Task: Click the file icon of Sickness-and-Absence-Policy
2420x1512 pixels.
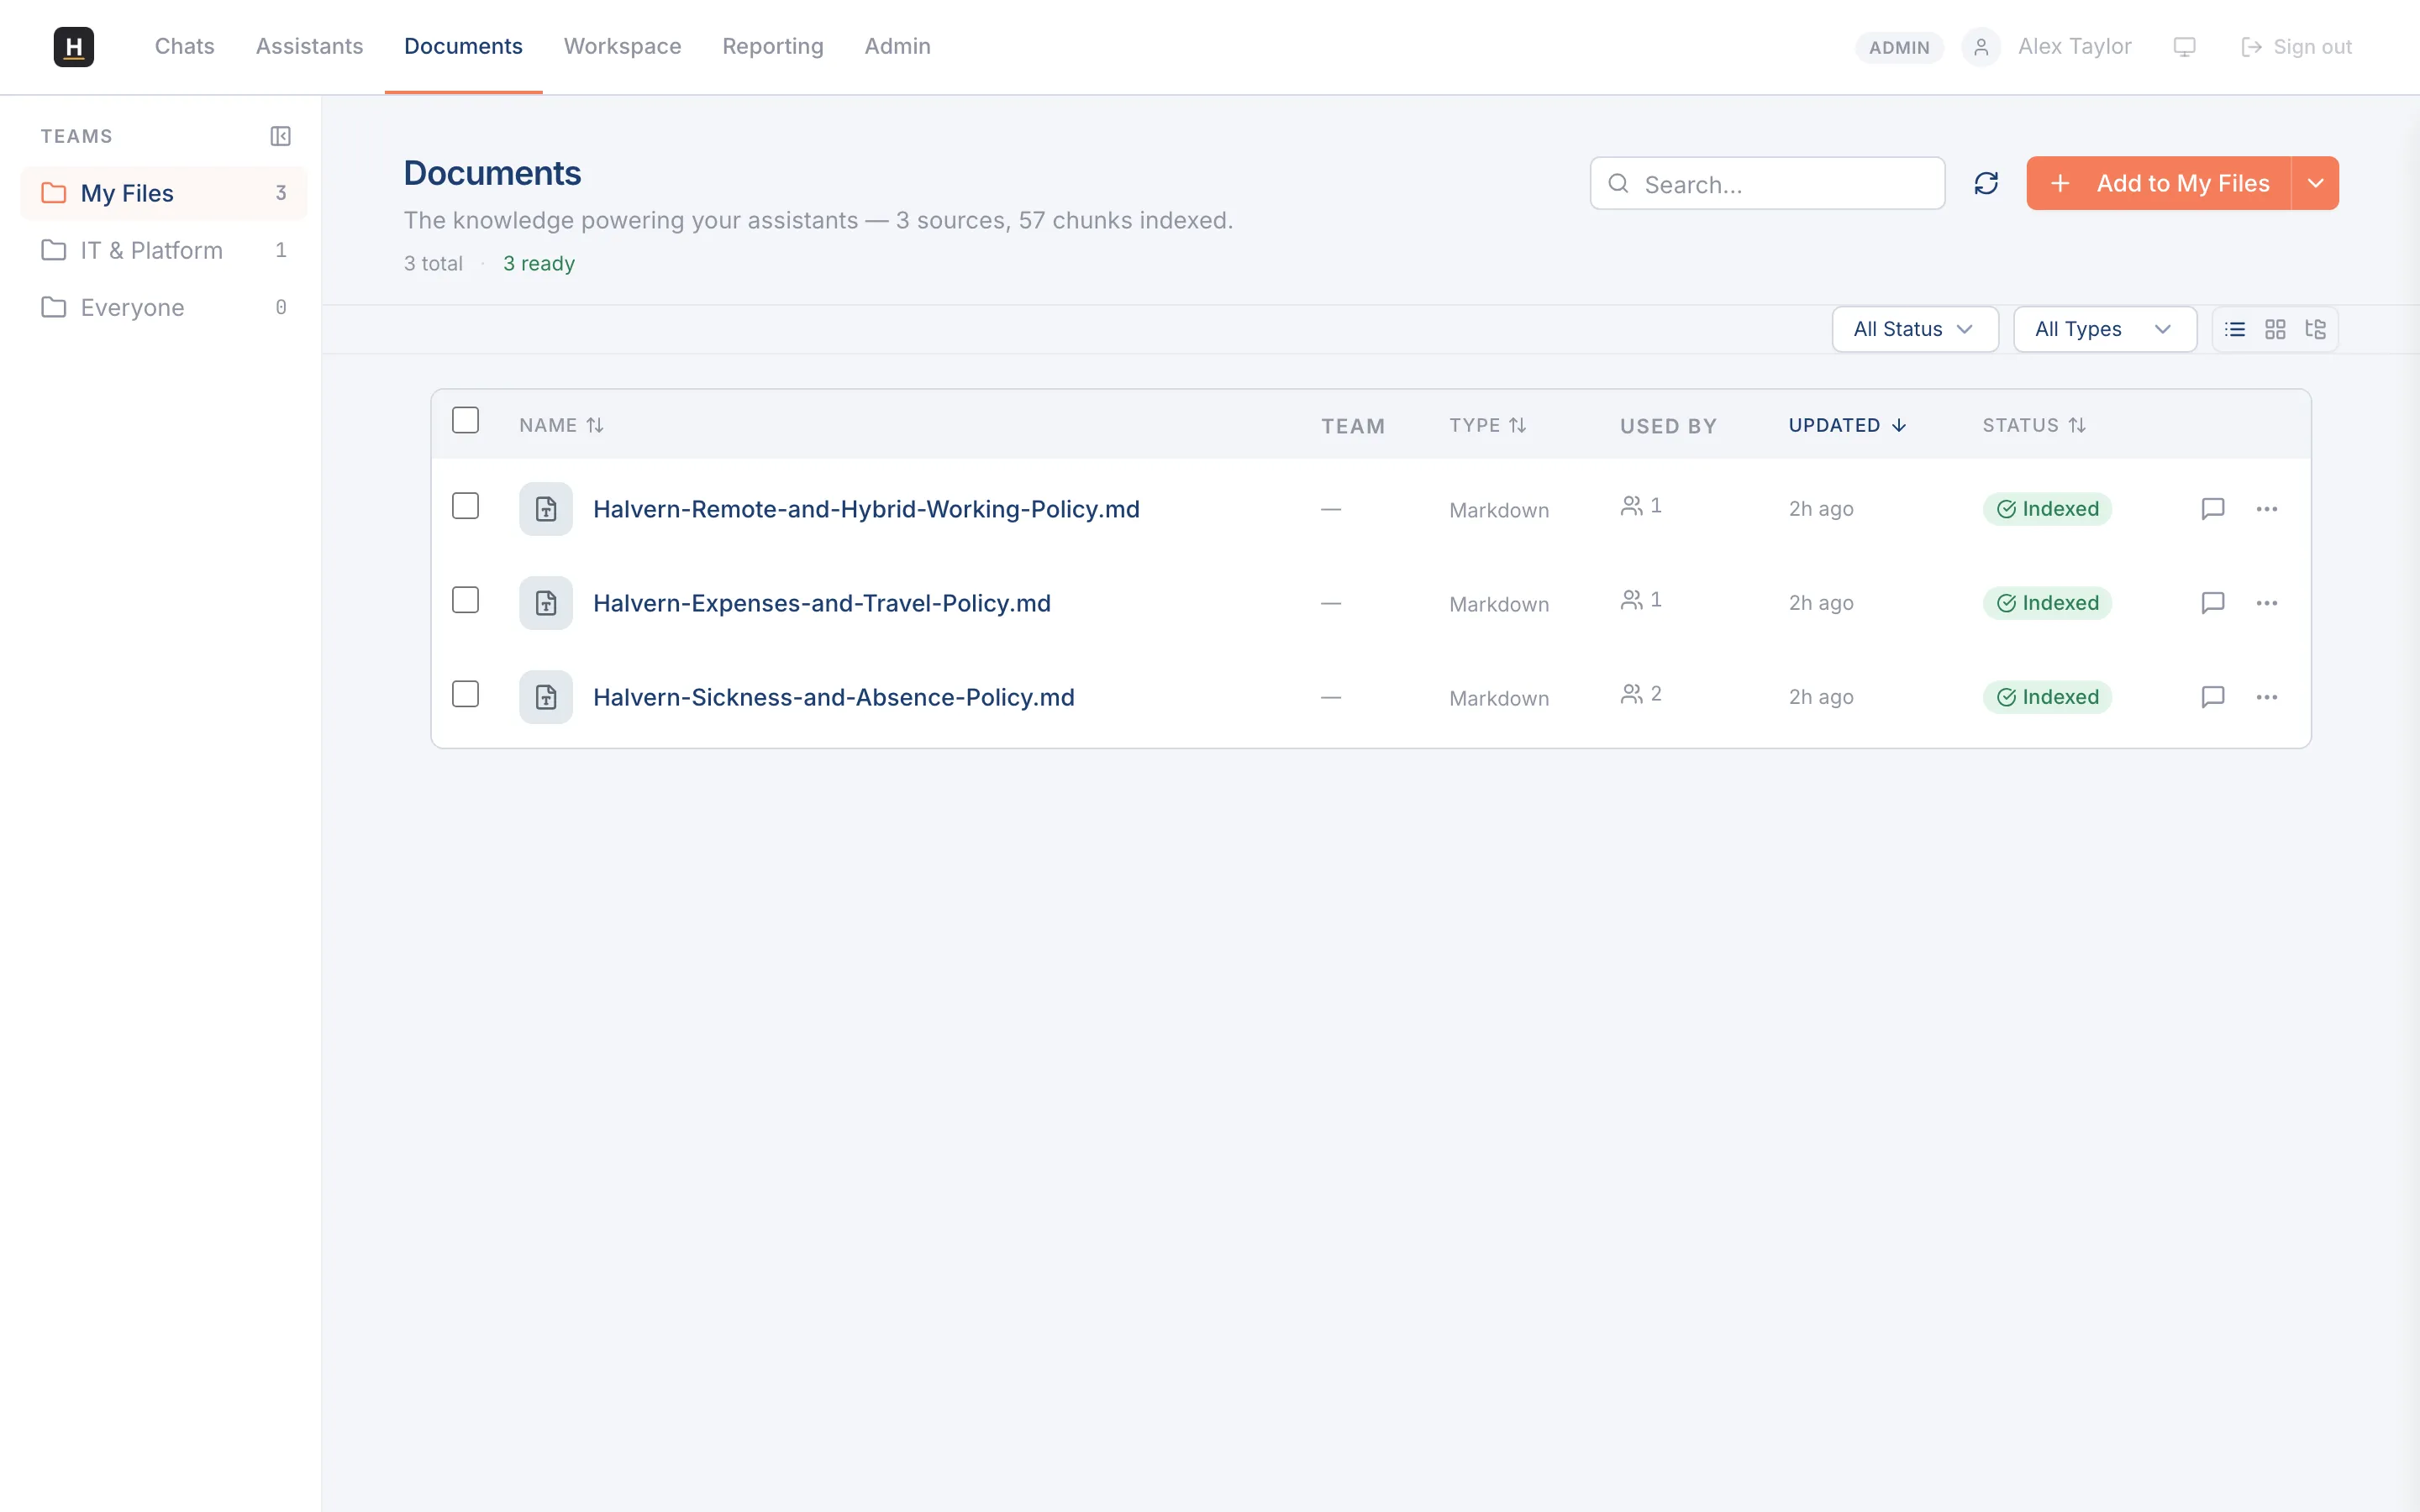Action: [546, 697]
